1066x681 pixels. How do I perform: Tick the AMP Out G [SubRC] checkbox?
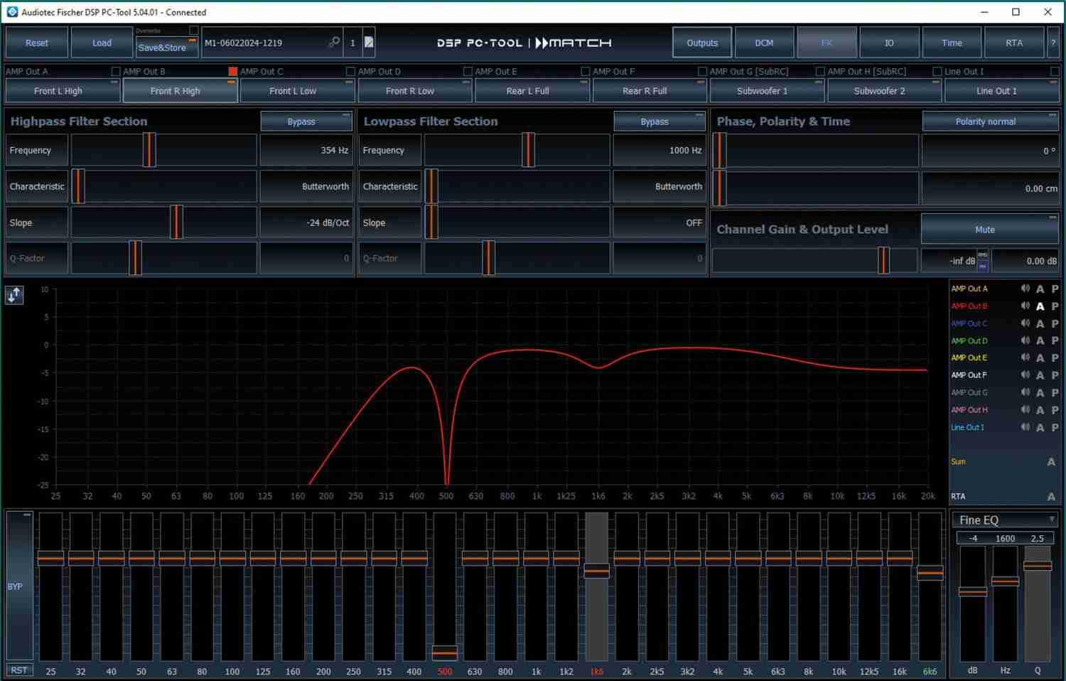tap(820, 71)
